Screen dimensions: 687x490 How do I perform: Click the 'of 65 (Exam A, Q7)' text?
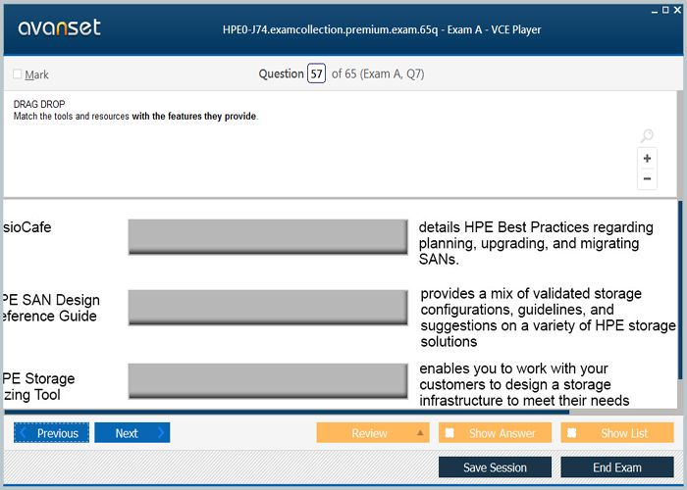coord(378,73)
